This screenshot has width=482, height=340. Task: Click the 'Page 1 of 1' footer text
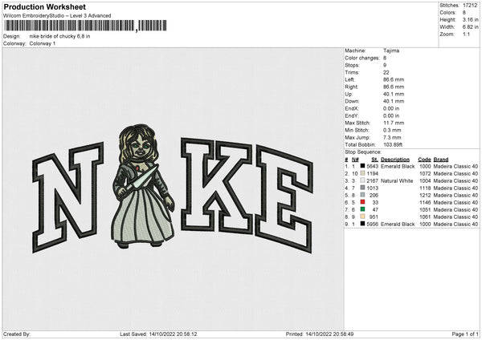coord(465,334)
